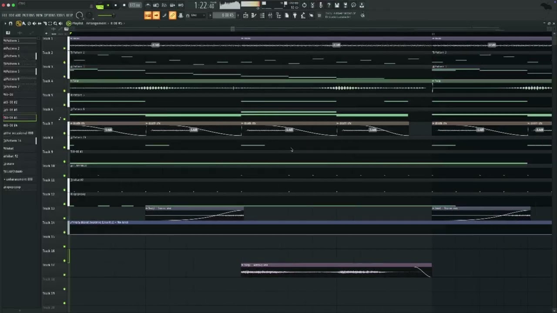This screenshot has width=557, height=313.
Task: Enable wait for input before recording
Action: (156, 5)
